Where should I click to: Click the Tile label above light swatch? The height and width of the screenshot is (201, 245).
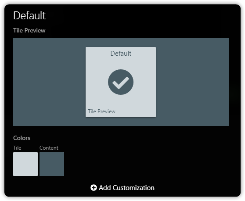17,148
